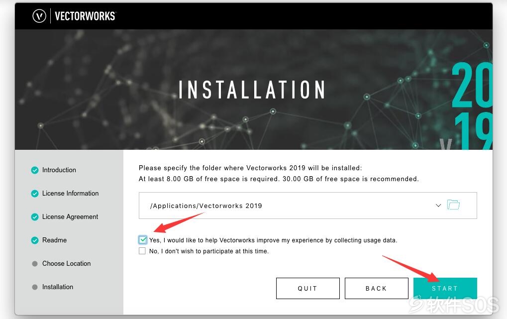
Task: Select the License Agreement step label
Action: click(70, 217)
